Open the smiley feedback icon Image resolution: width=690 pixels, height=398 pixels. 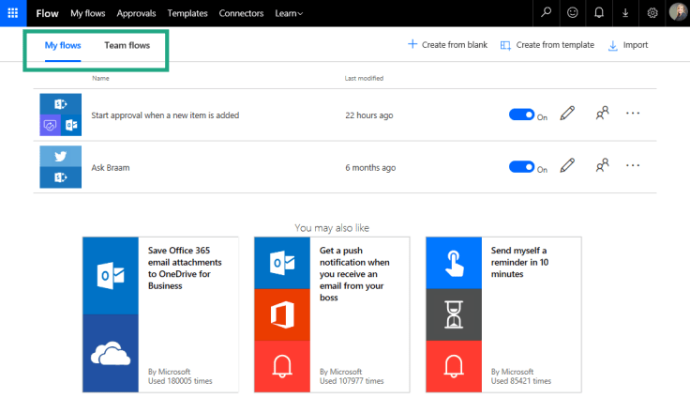point(573,13)
